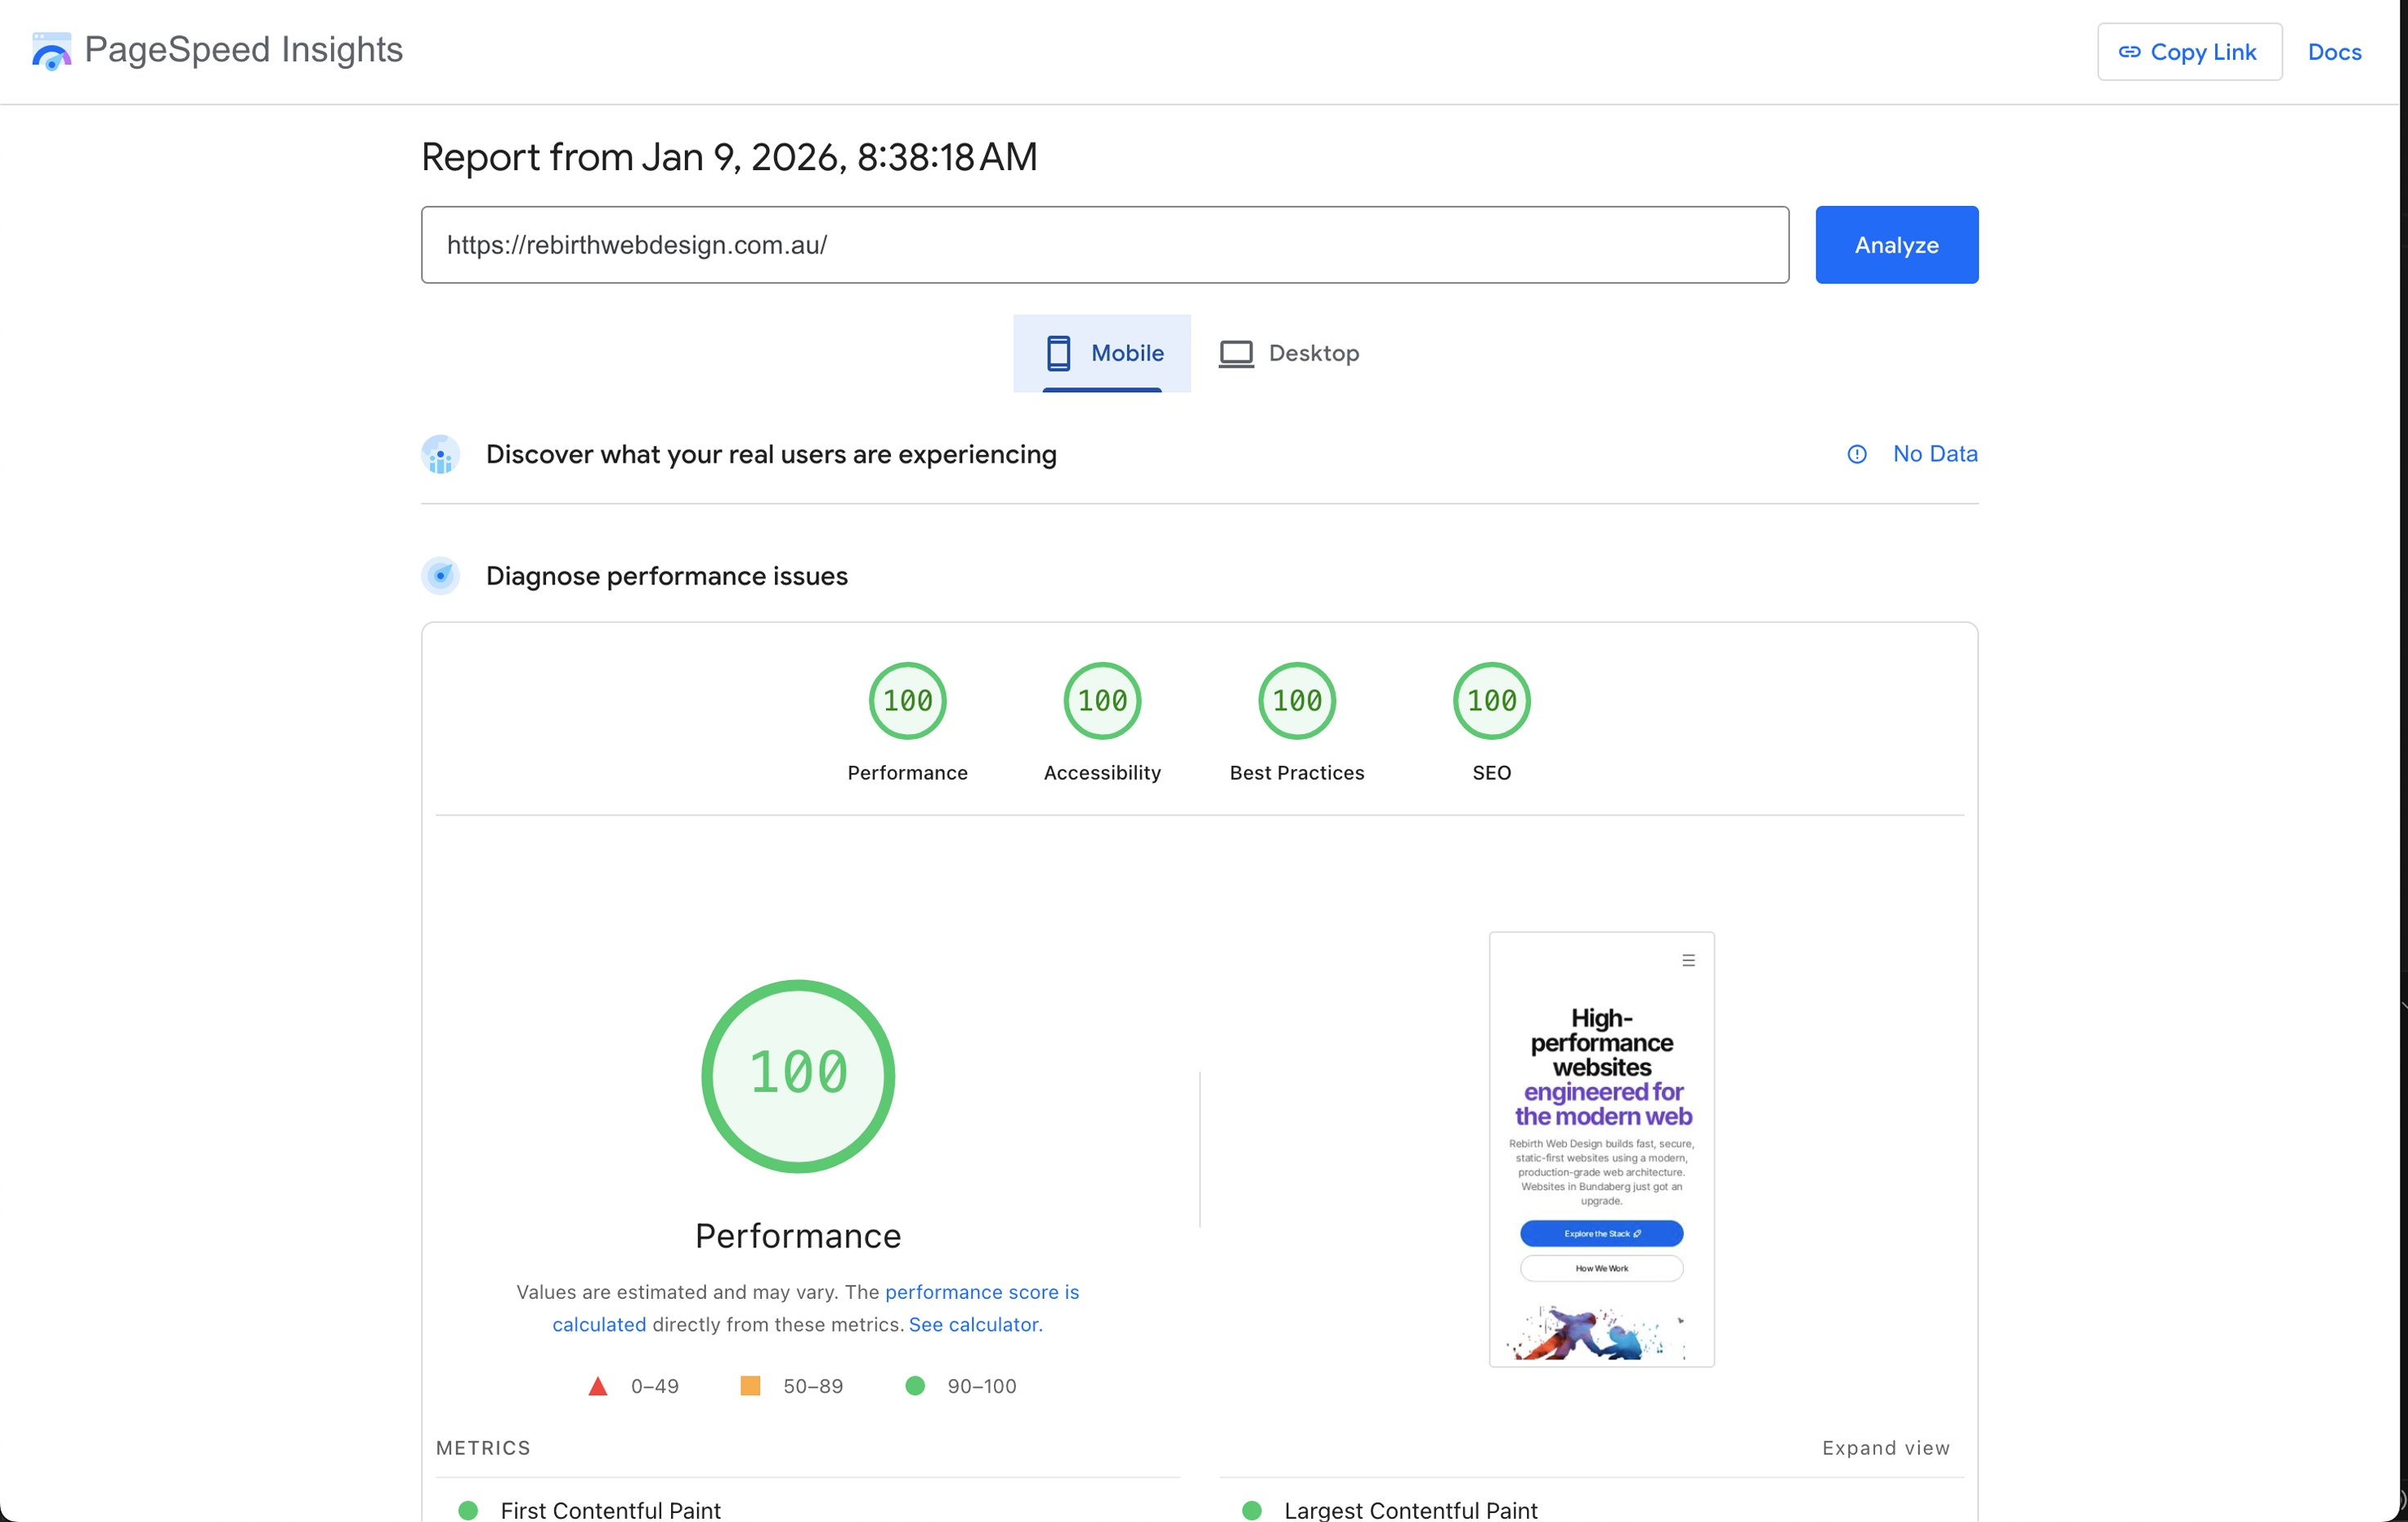The height and width of the screenshot is (1522, 2408).
Task: Open the Docs page
Action: coord(2335,51)
